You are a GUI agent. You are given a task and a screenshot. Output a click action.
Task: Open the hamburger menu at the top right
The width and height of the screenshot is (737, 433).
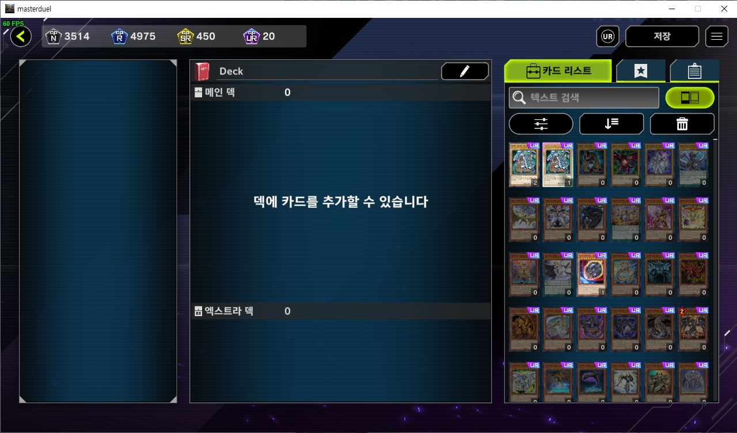click(716, 36)
